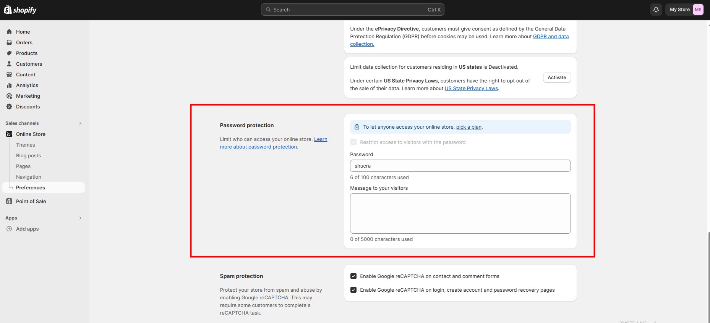The height and width of the screenshot is (323, 710).
Task: Click the Shopify logo in top bar
Action: tap(20, 10)
